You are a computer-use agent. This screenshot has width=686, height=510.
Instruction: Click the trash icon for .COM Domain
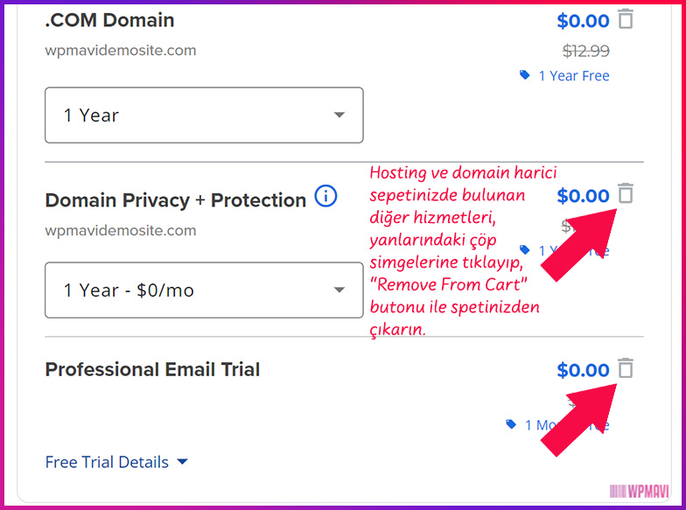pyautogui.click(x=625, y=18)
